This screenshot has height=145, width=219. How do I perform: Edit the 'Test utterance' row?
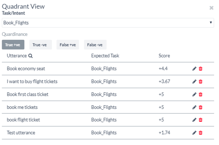194,133
